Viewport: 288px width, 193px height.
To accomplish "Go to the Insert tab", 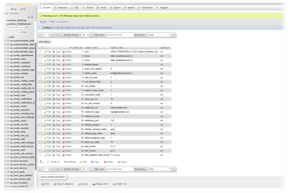I will 101,8.
